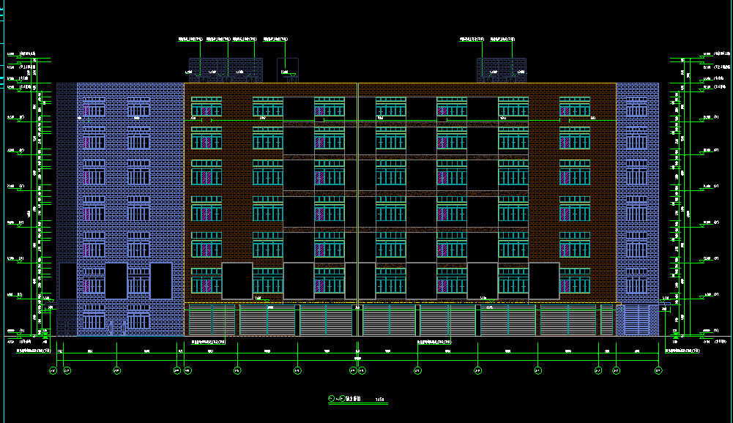Select the leftmost rooftop annotation label
Viewport: 733px width, 423px height.
(190, 38)
